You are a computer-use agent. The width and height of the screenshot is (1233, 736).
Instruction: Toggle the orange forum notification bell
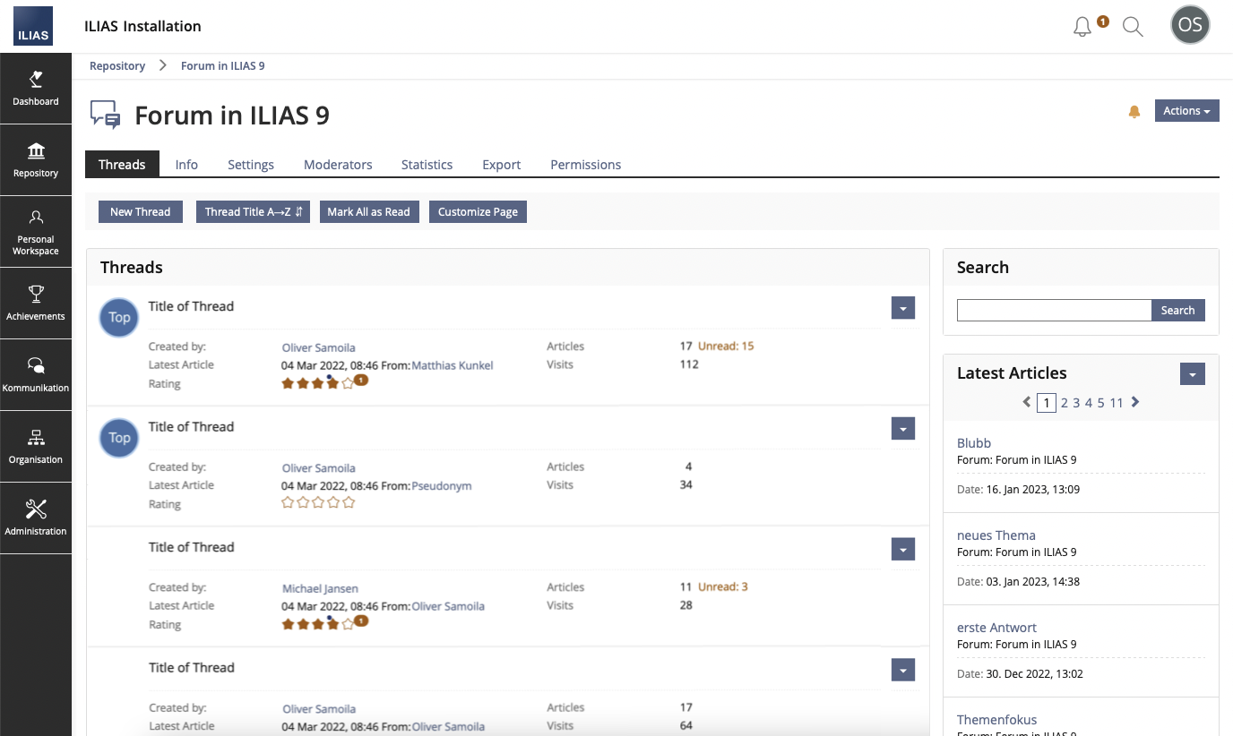tap(1134, 112)
